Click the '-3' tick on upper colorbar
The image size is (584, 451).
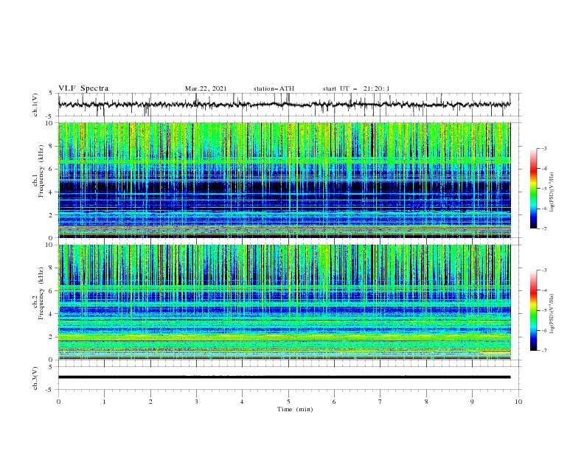pos(544,148)
